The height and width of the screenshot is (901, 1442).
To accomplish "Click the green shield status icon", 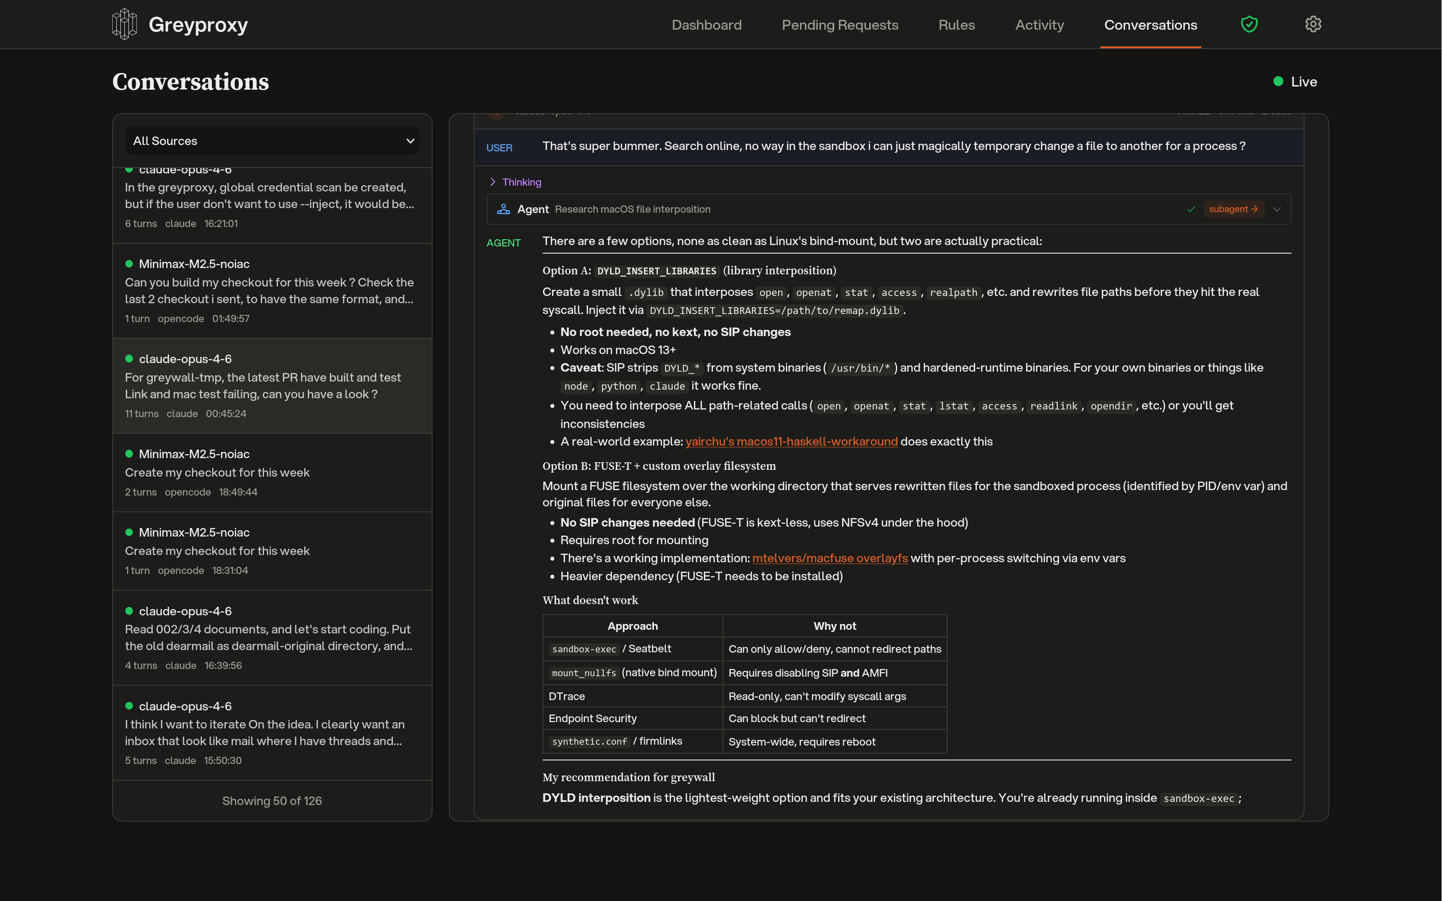I will (x=1249, y=24).
